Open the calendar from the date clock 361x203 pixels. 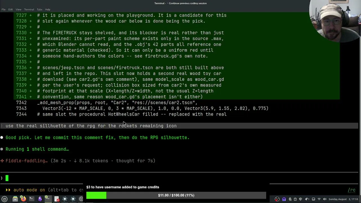[343, 199]
